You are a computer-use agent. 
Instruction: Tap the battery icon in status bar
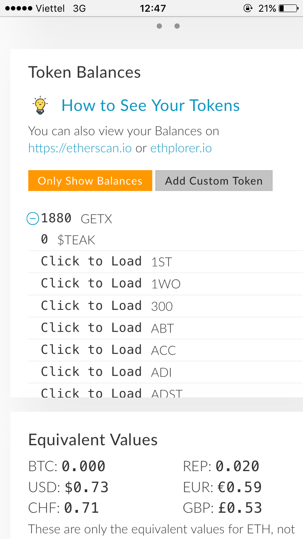coord(287,8)
